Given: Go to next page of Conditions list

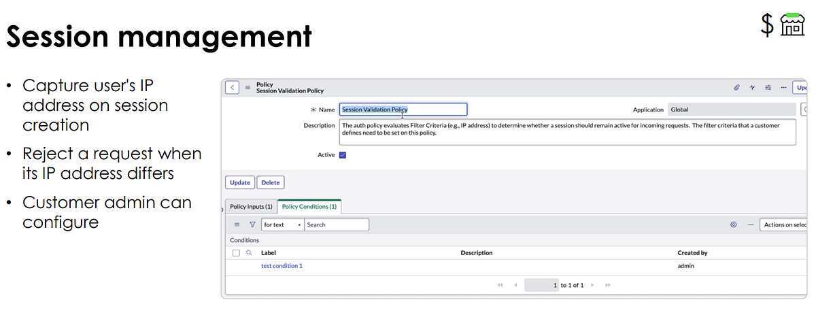Looking at the screenshot, I should [x=593, y=285].
